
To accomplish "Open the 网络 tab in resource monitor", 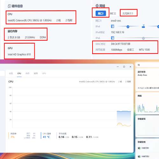I will (x=36, y=73).
